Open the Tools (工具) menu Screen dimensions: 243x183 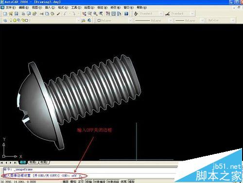click(76, 7)
